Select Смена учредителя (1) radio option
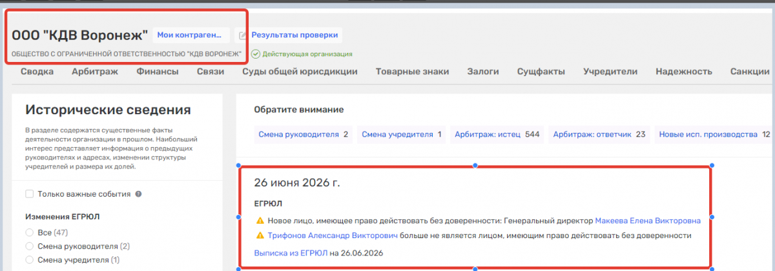 tap(29, 259)
